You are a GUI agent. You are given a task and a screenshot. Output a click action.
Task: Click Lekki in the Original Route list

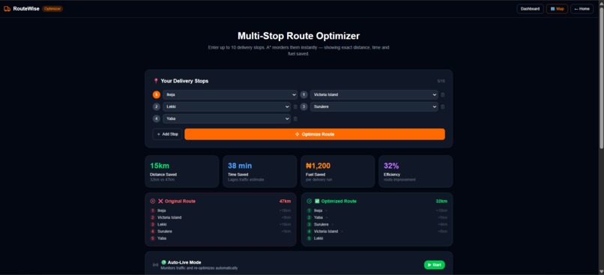[162, 225]
